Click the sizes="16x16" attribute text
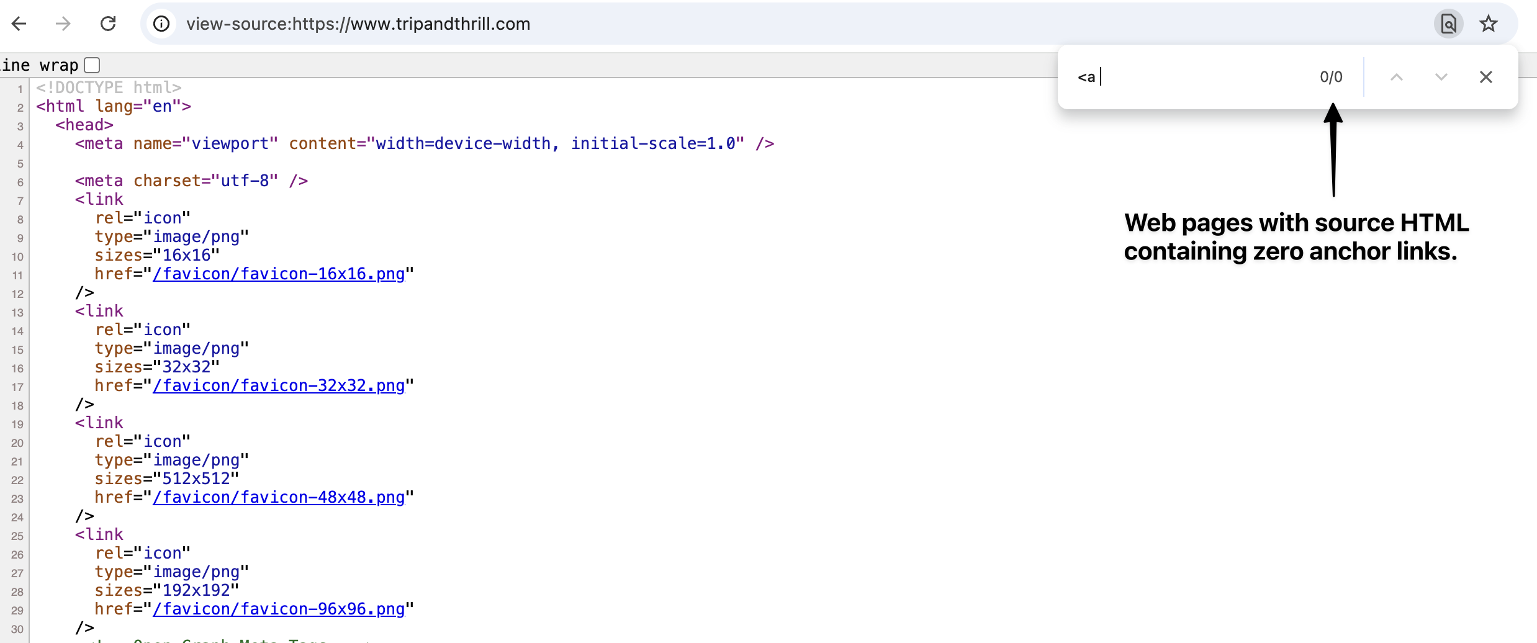This screenshot has height=643, width=1537. point(157,255)
